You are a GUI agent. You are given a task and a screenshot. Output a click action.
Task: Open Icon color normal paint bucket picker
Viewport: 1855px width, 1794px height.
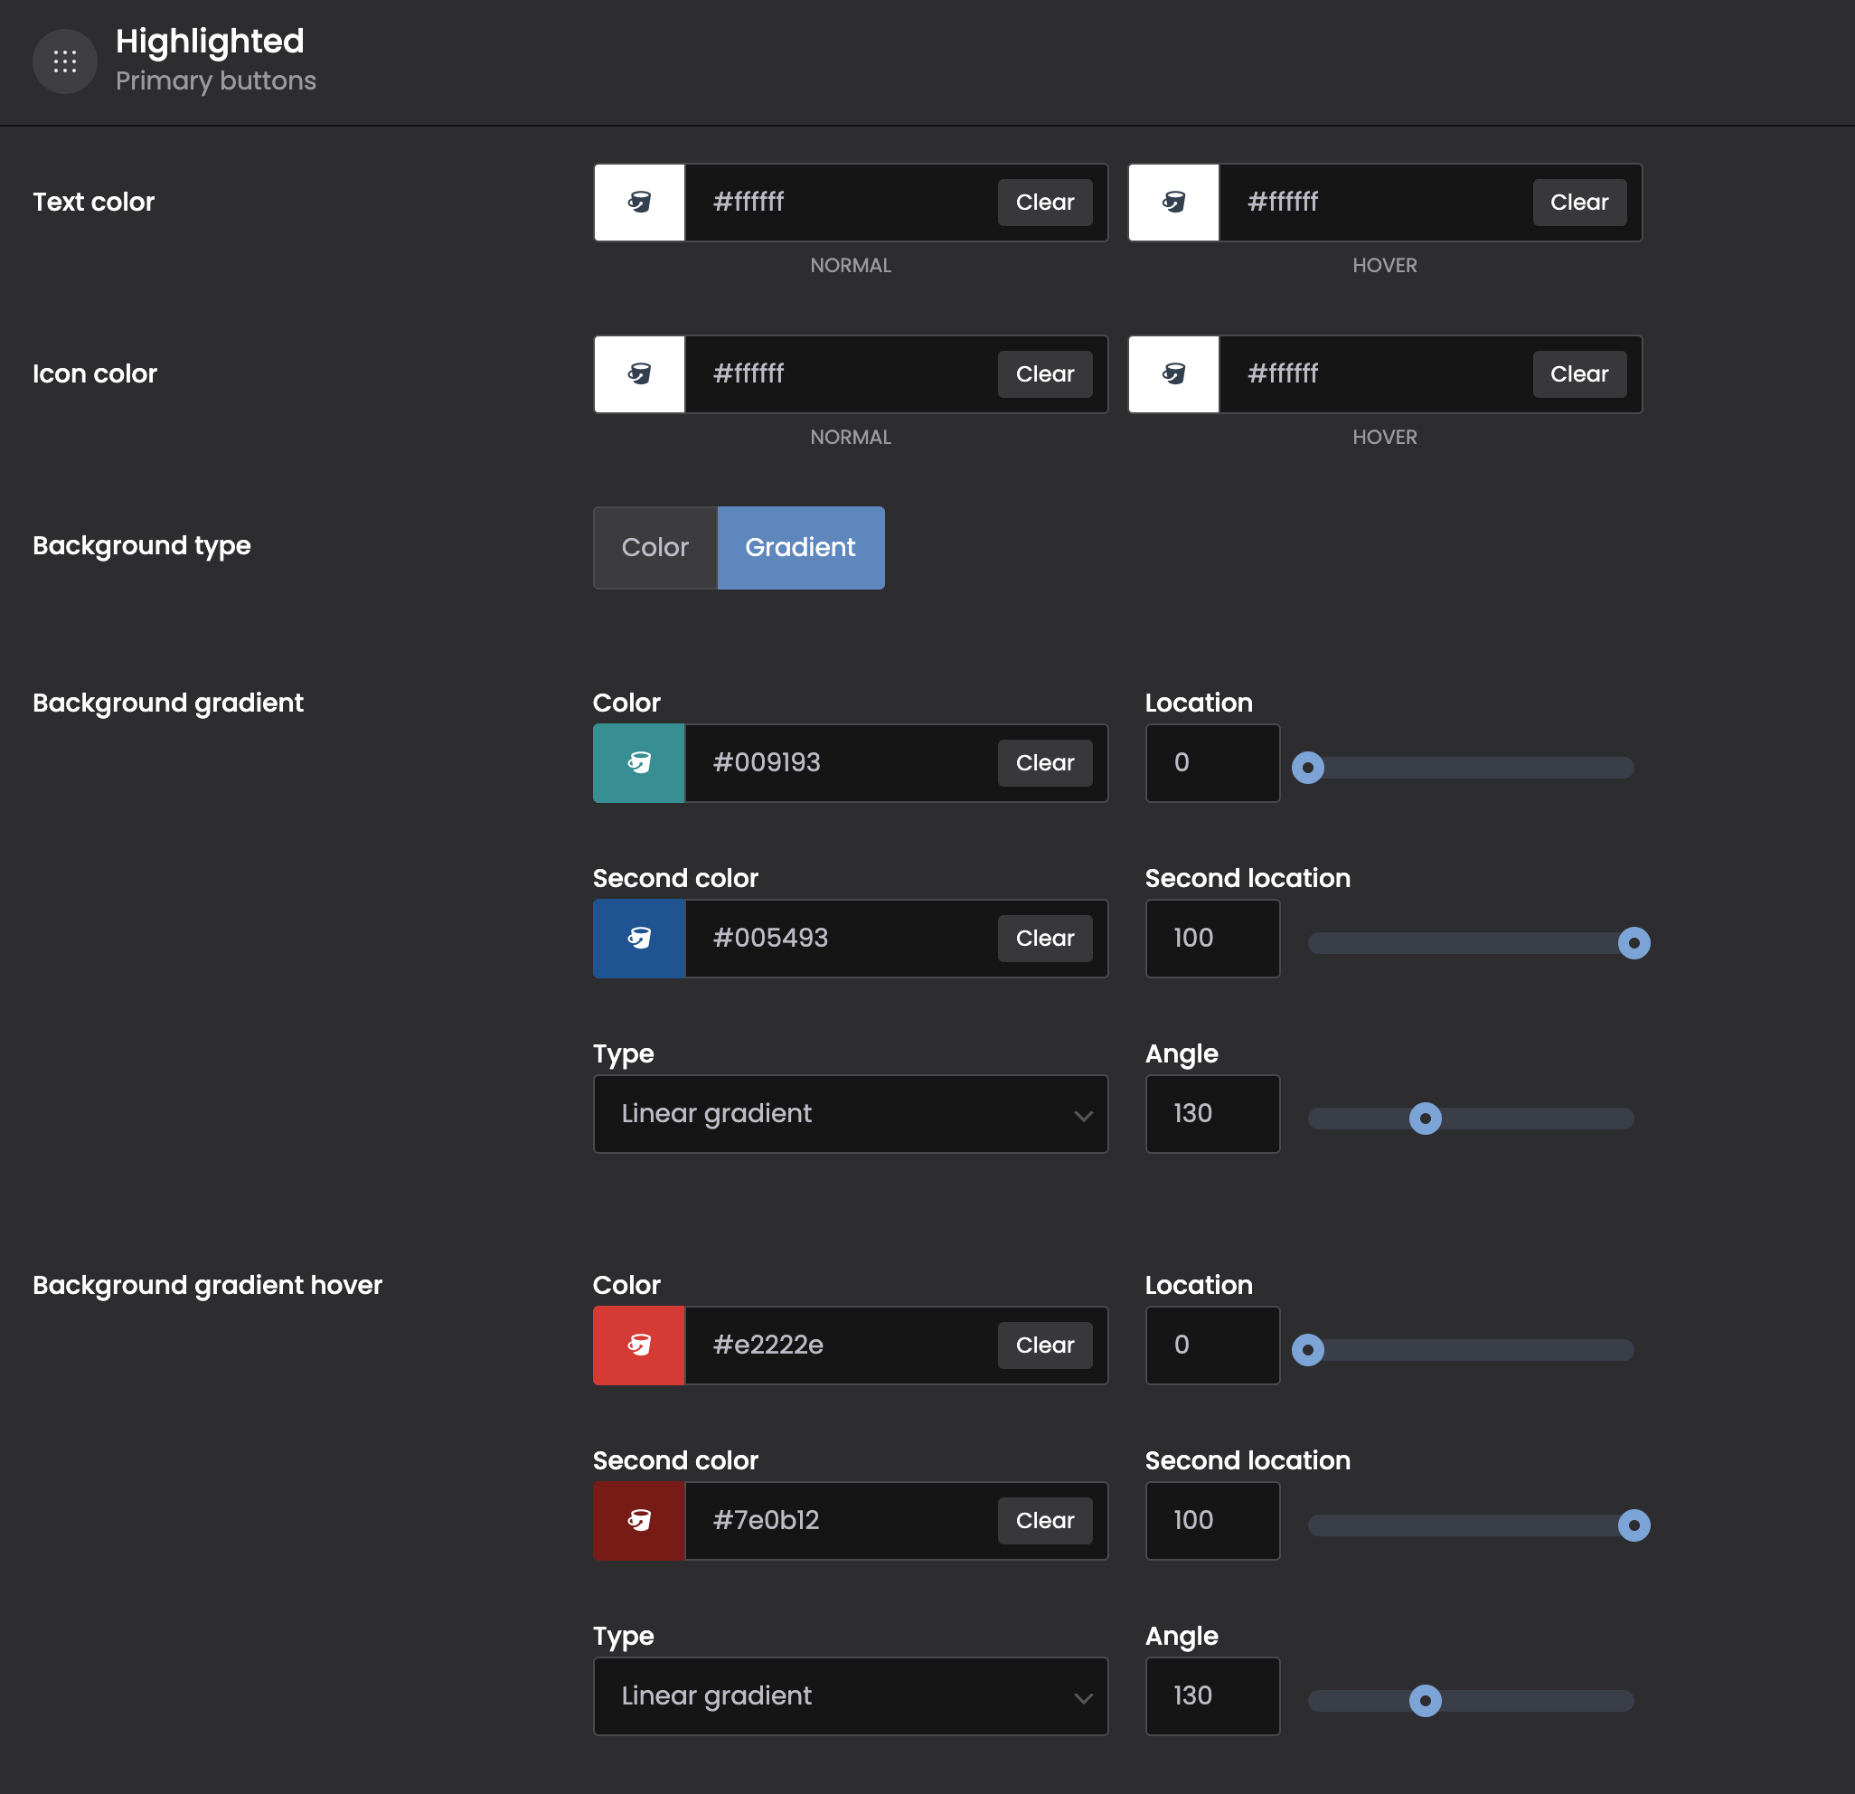639,374
